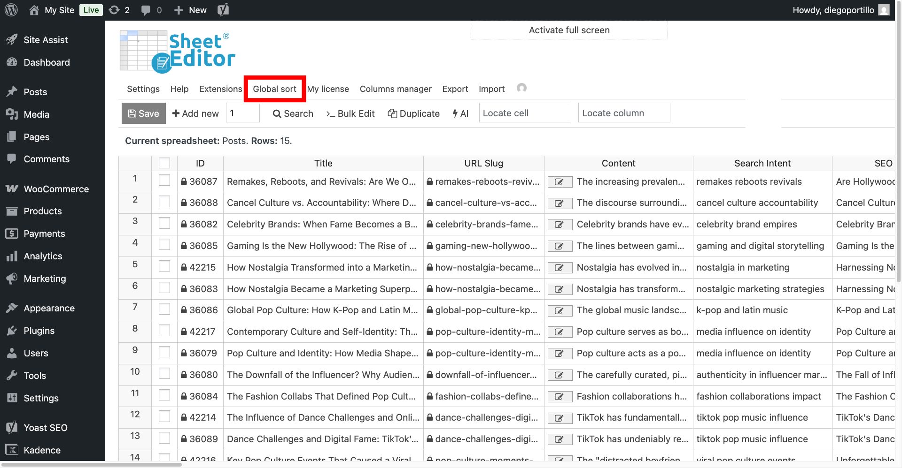Click the WordPress logo in admin bar
Viewport: 902px width, 468px height.
(x=10, y=9)
